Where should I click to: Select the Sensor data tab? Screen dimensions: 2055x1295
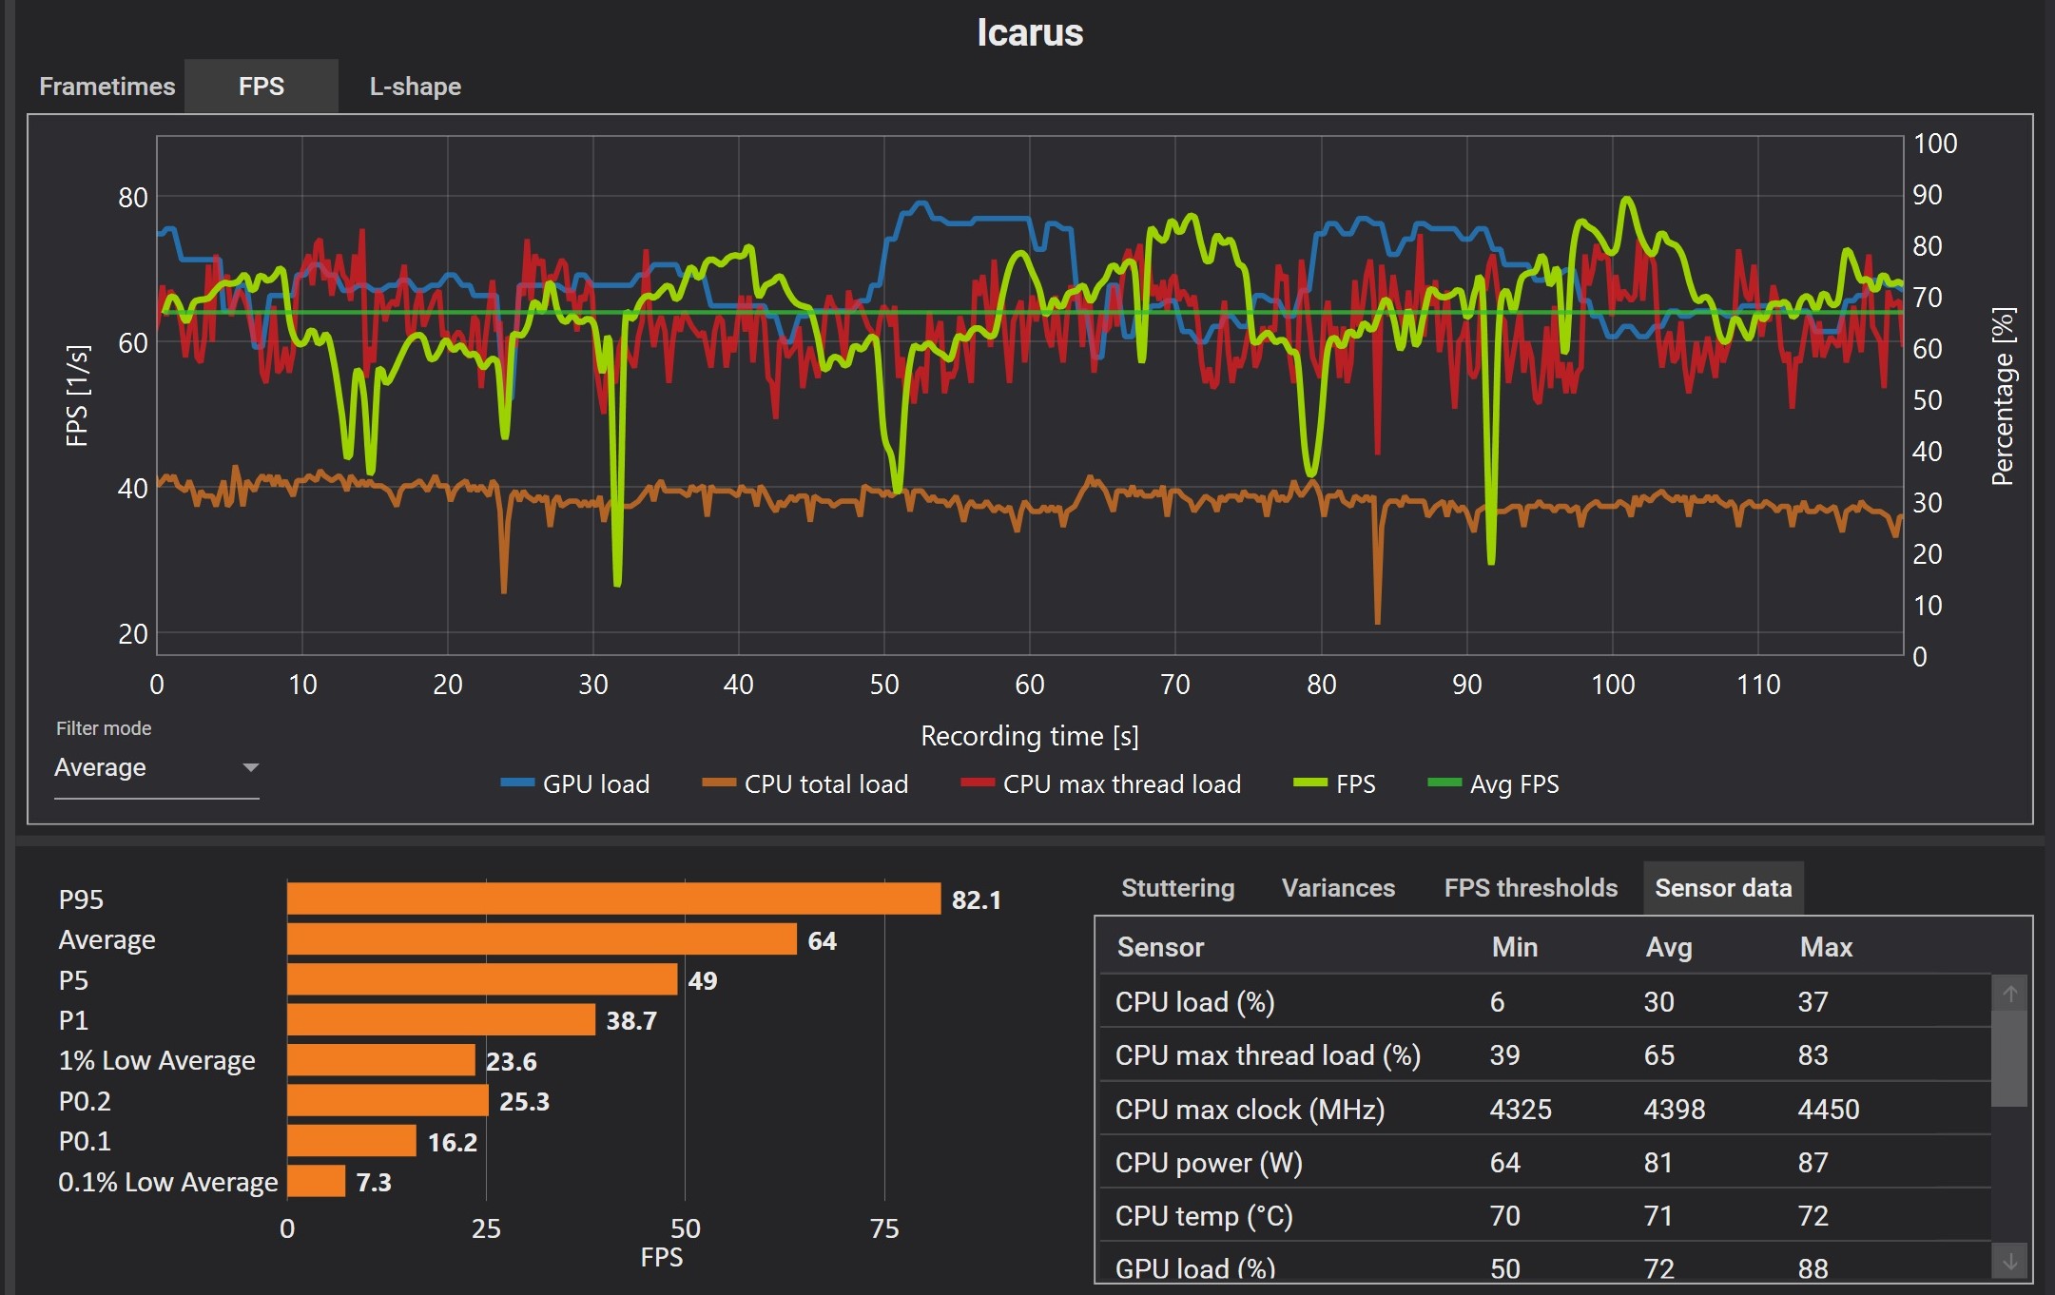pos(1722,888)
